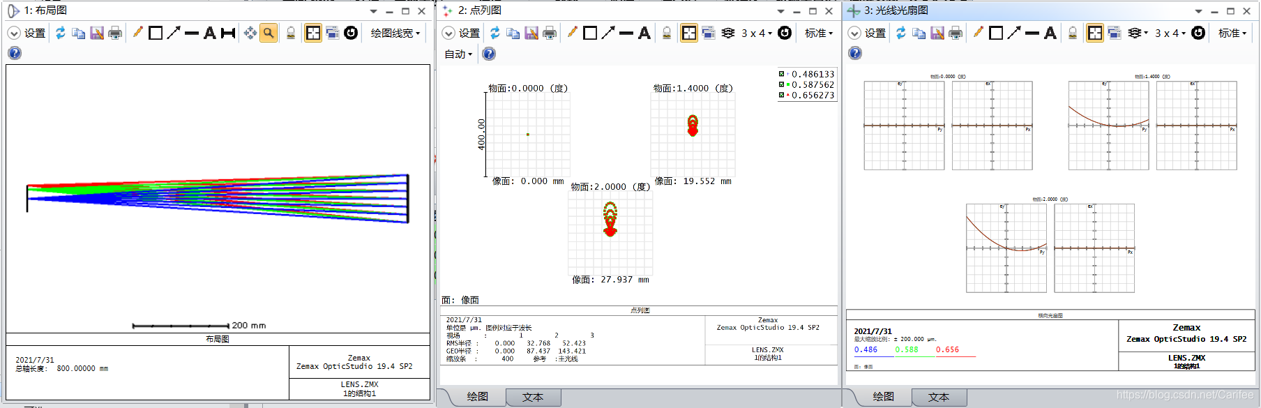Click the red 0.656 wavelength legend label
Image resolution: width=1261 pixels, height=408 pixels.
click(947, 350)
